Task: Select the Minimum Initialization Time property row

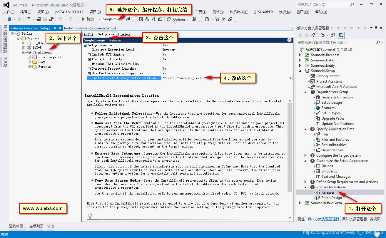Action: click(x=188, y=64)
